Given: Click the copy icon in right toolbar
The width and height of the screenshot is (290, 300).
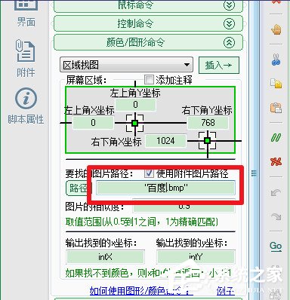Looking at the screenshot, I should (x=276, y=84).
